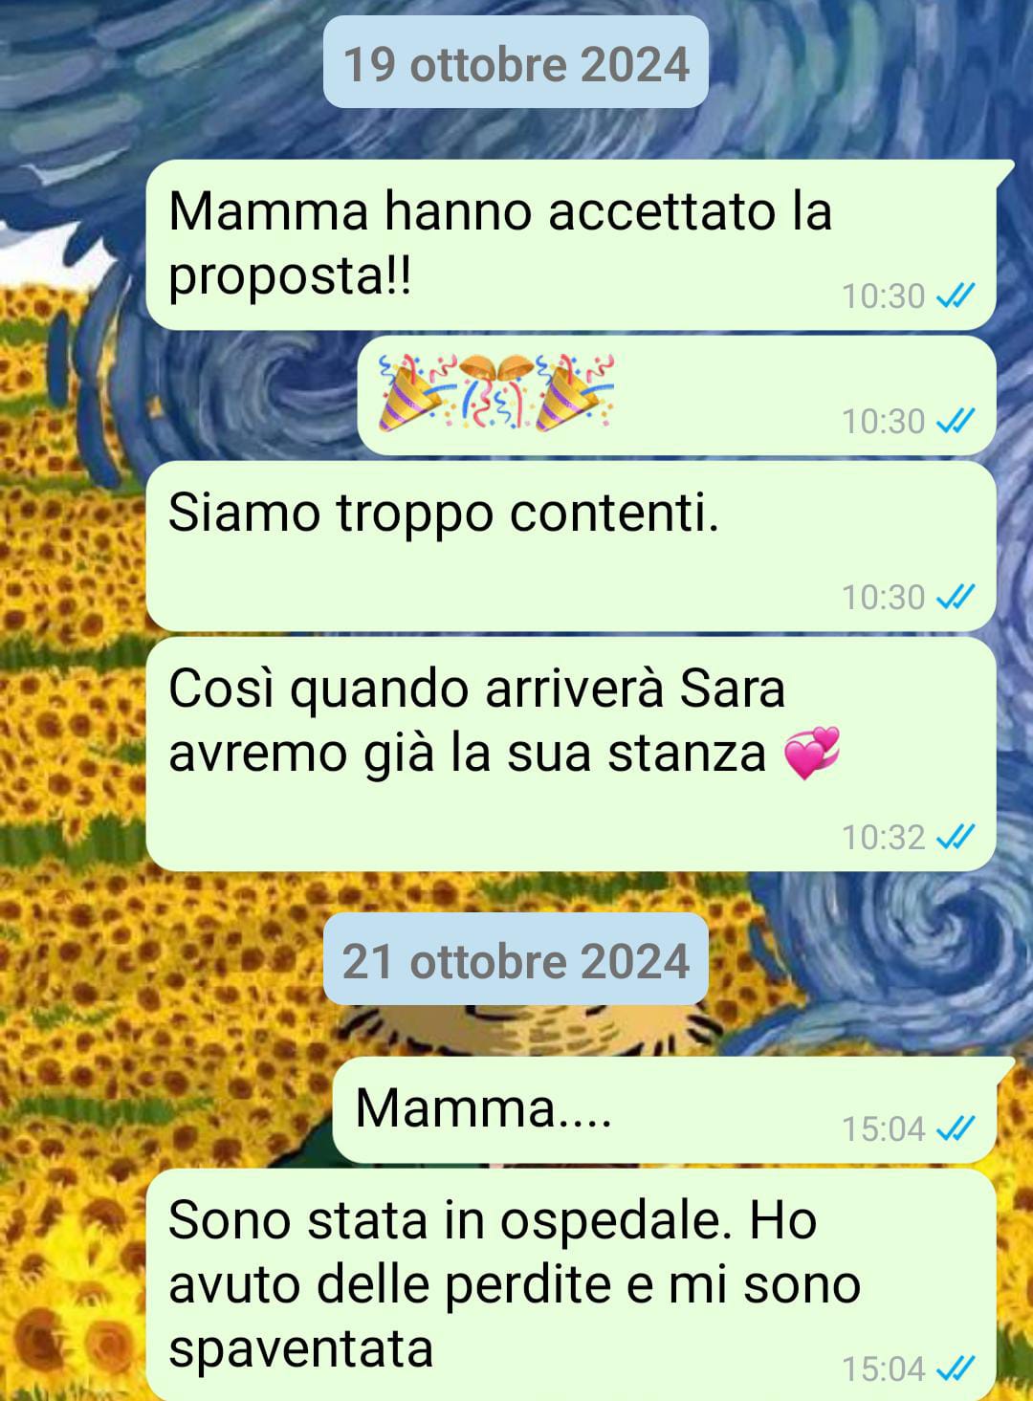Image resolution: width=1033 pixels, height=1401 pixels.
Task: Click the 10:32 timestamp
Action: (x=883, y=838)
